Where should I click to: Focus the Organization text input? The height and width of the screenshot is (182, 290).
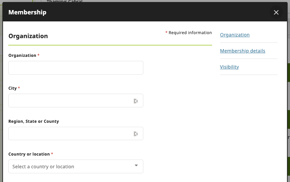[76, 68]
